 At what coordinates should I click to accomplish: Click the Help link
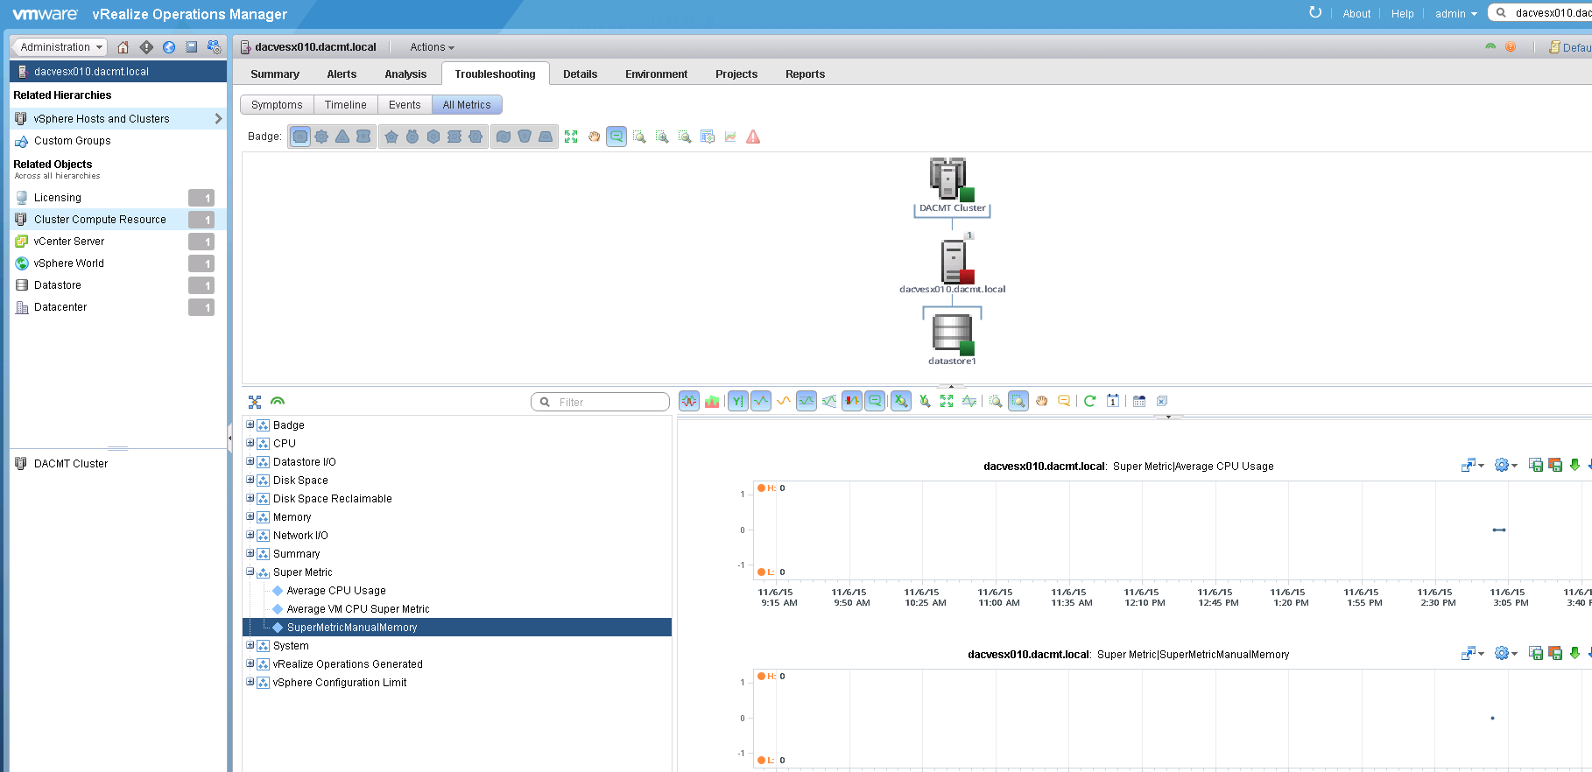click(1402, 13)
